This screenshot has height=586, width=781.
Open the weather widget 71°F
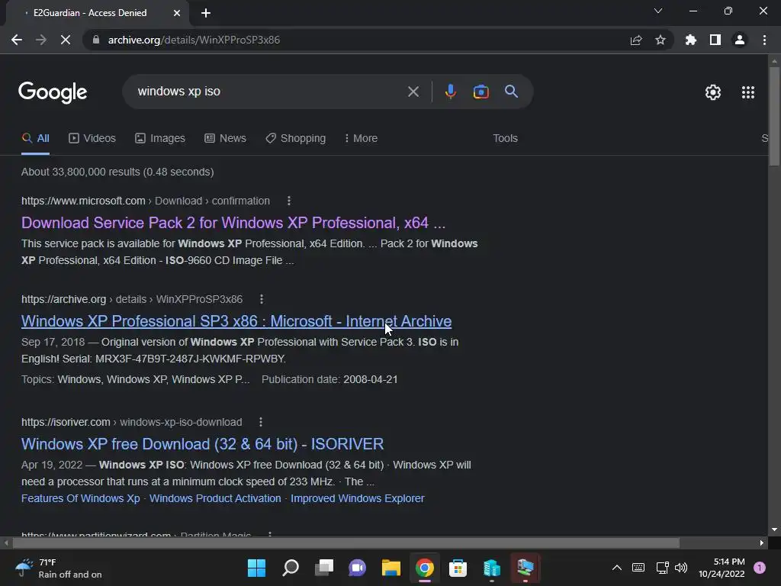[x=58, y=568]
